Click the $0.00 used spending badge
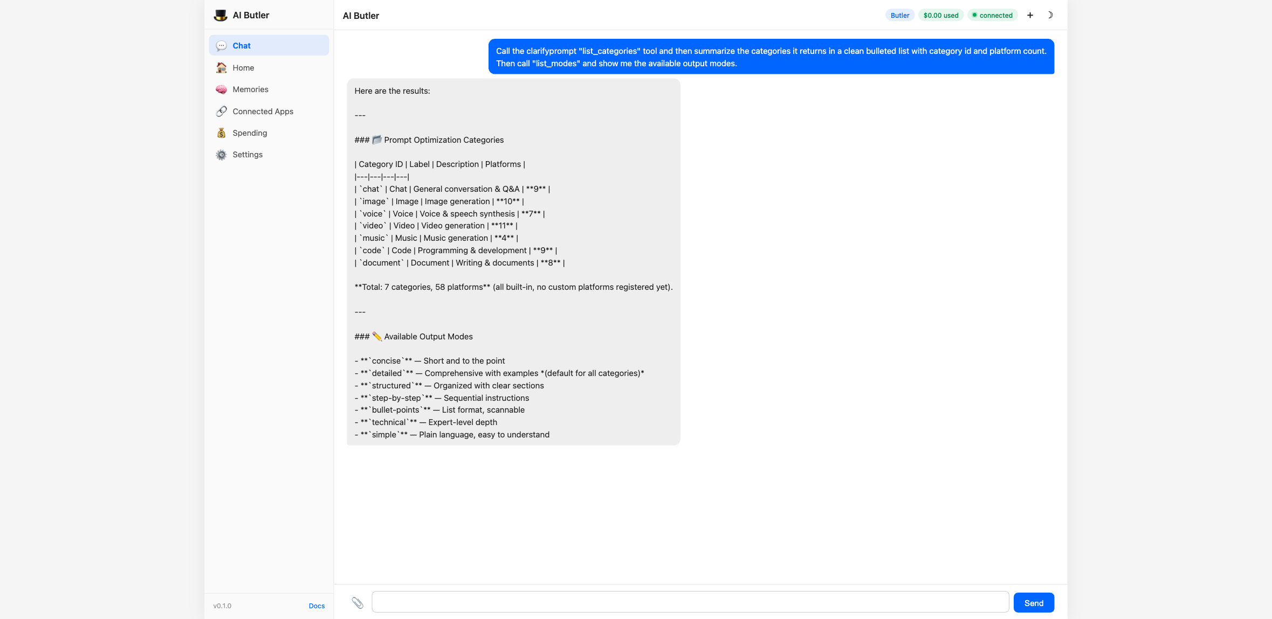This screenshot has width=1272, height=619. coord(940,15)
